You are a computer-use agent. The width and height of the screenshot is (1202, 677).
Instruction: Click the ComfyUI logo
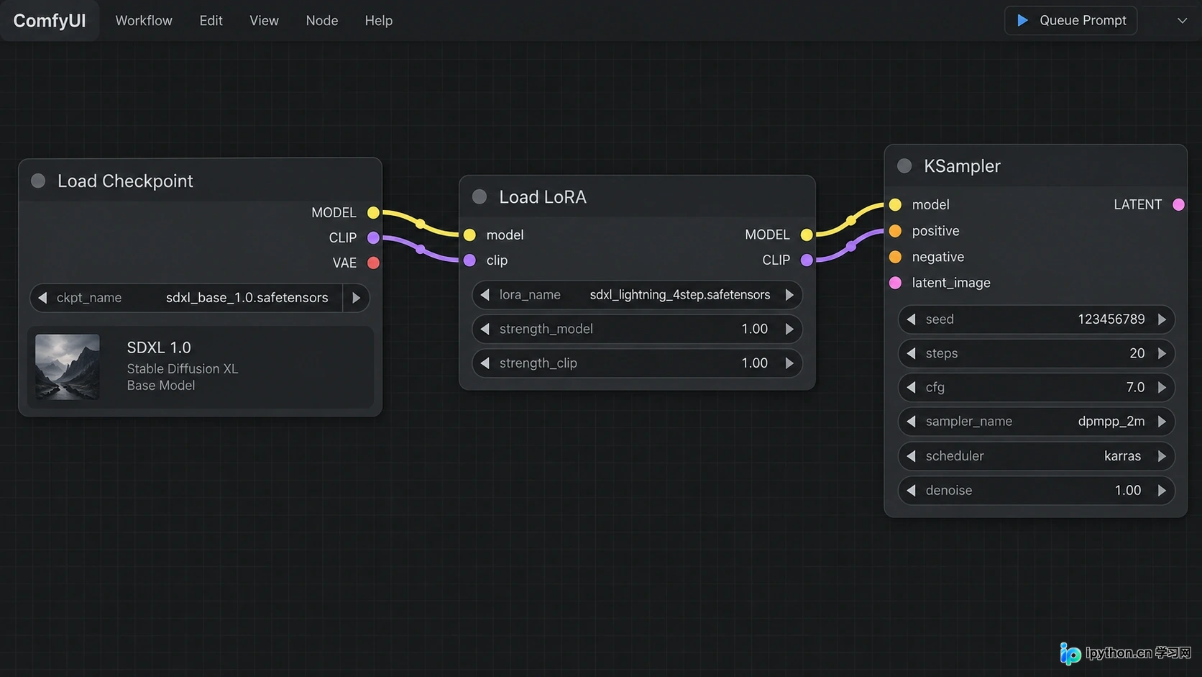click(49, 20)
